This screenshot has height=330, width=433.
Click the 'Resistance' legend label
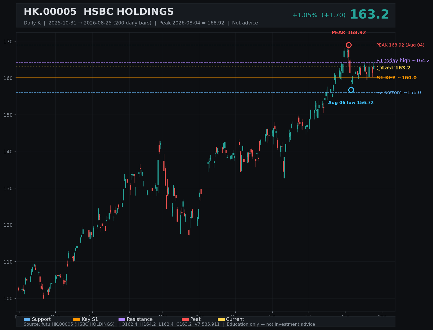pyautogui.click(x=140, y=319)
